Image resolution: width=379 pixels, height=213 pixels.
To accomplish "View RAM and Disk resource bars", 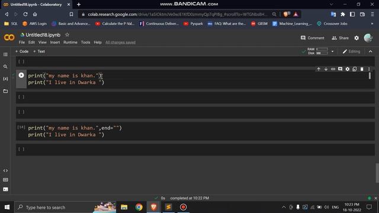I will (317, 51).
